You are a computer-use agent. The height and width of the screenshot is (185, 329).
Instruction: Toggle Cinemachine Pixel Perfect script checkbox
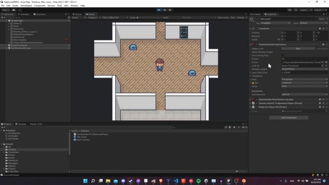(x=257, y=99)
